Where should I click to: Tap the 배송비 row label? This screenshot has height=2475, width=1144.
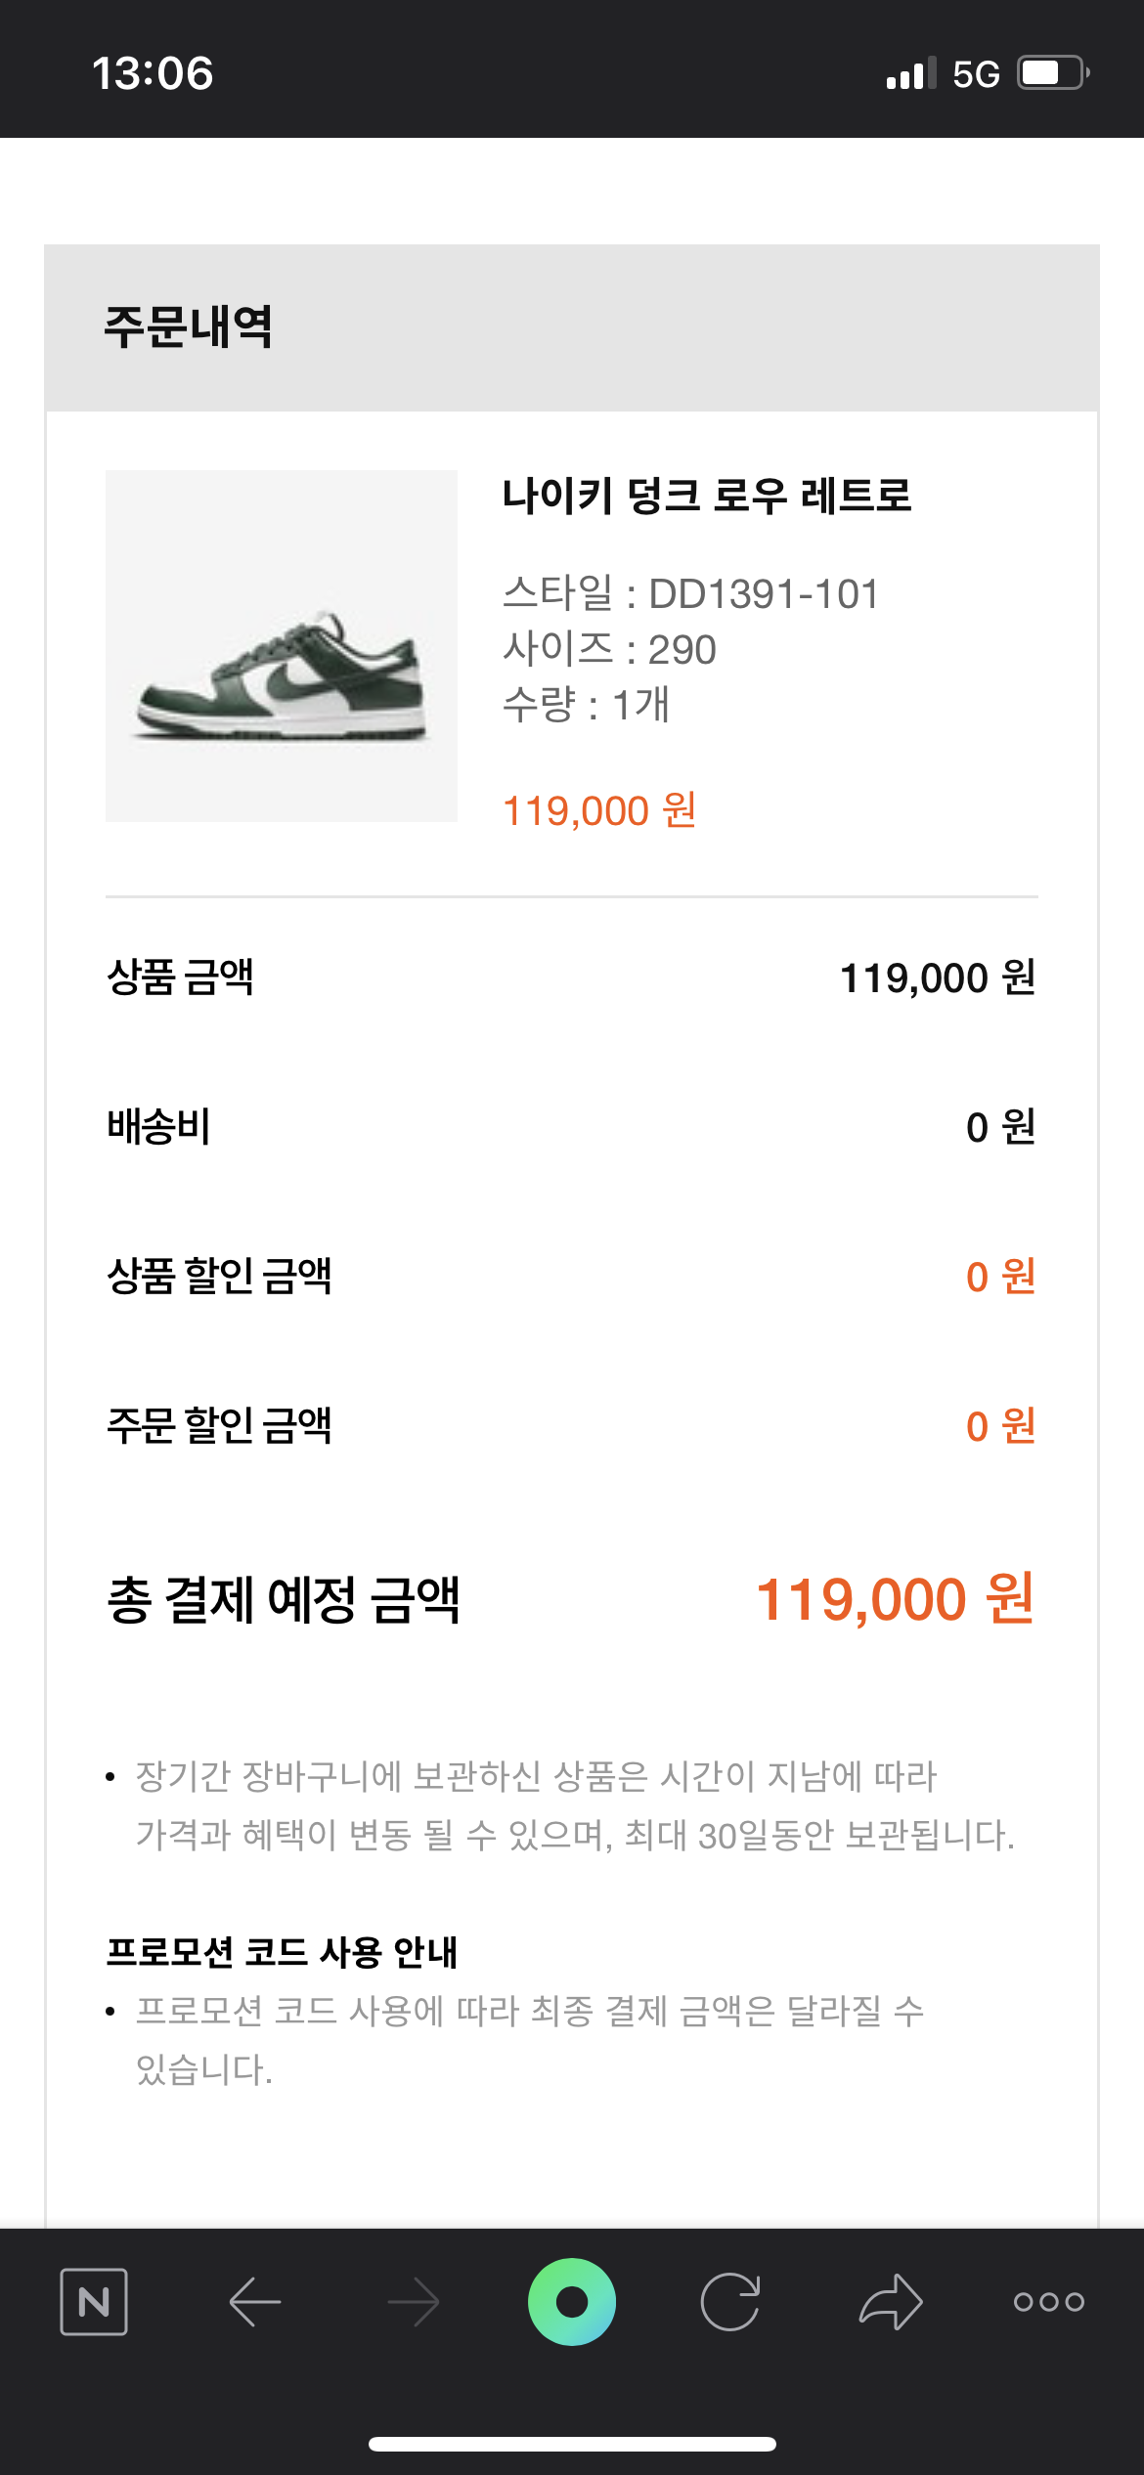click(x=158, y=1127)
